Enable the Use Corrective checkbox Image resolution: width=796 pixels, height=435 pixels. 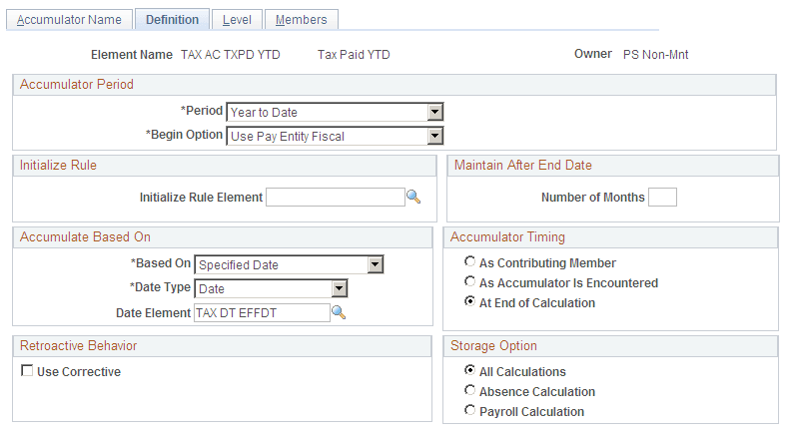(27, 372)
